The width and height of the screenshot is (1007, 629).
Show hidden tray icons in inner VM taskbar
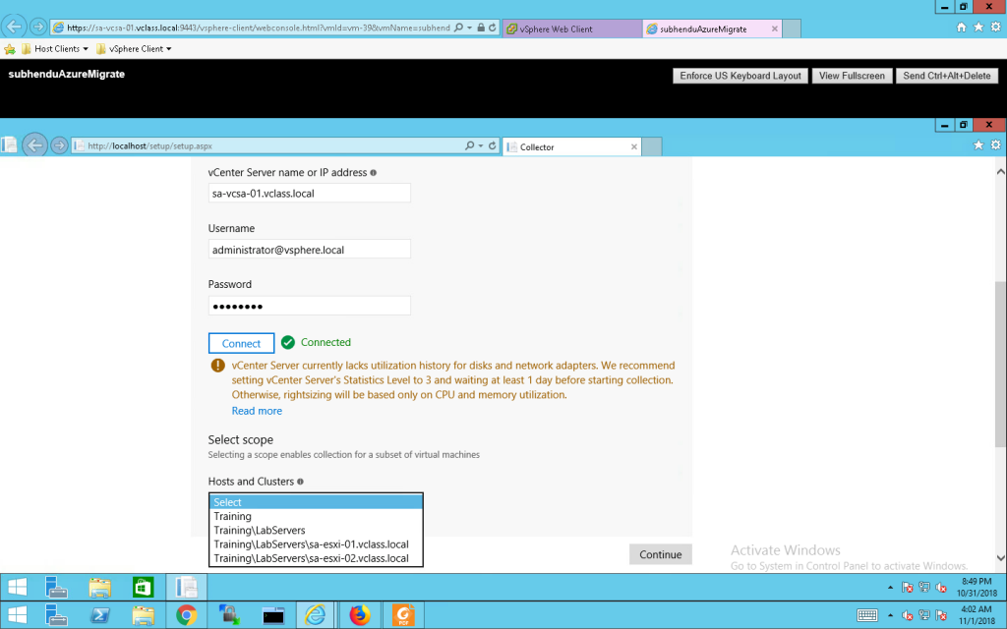tap(890, 588)
